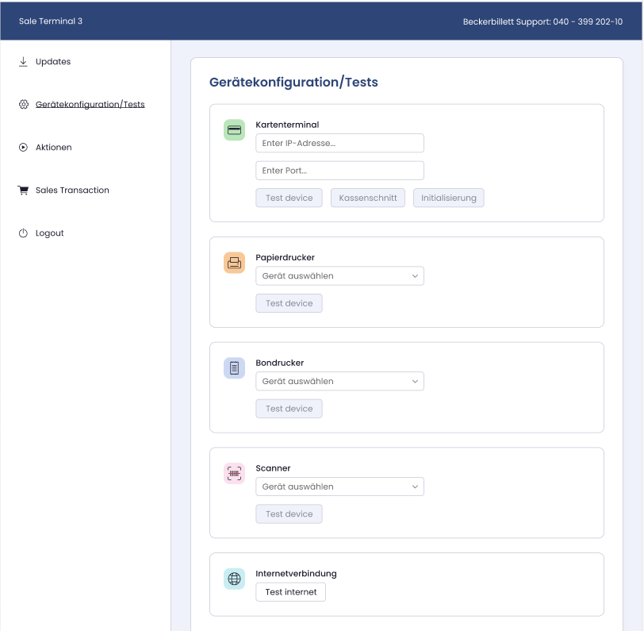Click the Test internet button
Viewport: 644px width, 631px height.
click(291, 592)
